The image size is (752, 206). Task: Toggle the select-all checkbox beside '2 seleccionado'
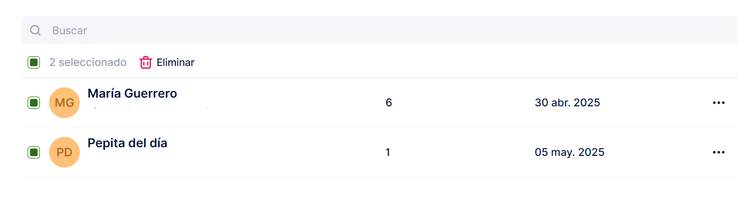point(34,62)
